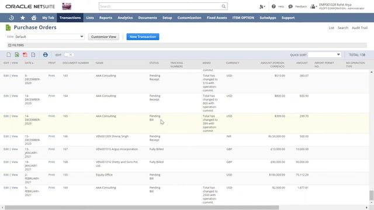This screenshot has height=210, width=374.
Task: Open the ITEM OPTION menu
Action: pyautogui.click(x=243, y=17)
